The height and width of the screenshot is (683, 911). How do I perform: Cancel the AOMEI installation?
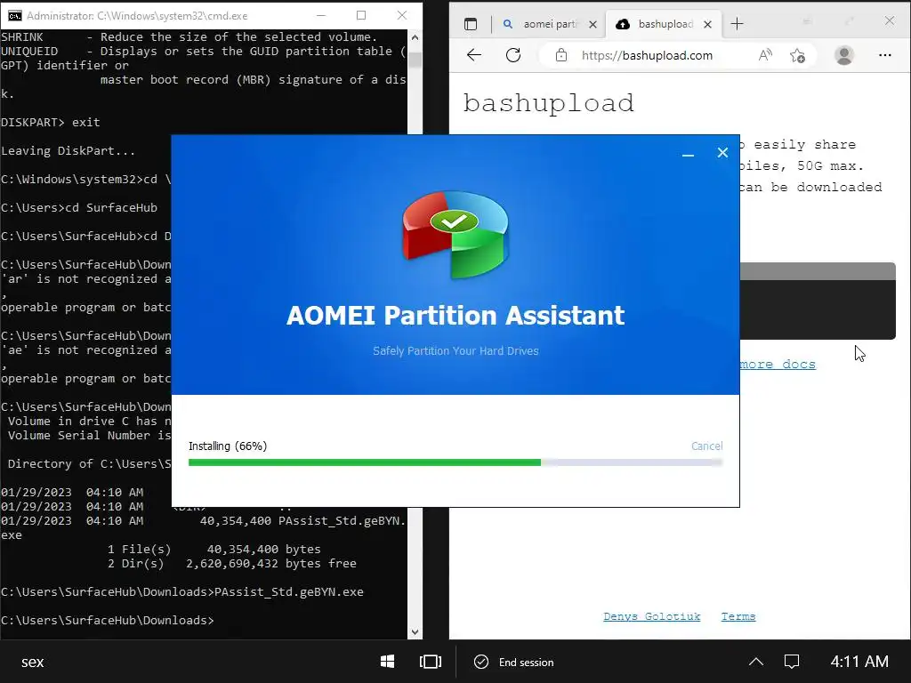(x=706, y=446)
